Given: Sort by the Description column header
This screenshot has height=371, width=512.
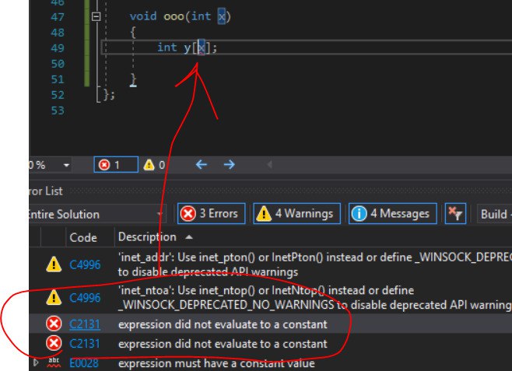Looking at the screenshot, I should pyautogui.click(x=147, y=237).
